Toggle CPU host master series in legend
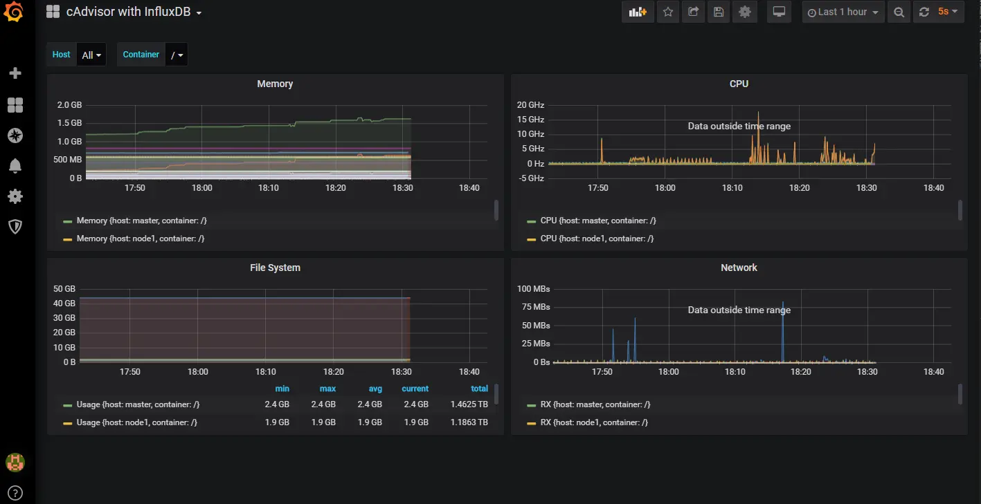The image size is (981, 504). 598,221
